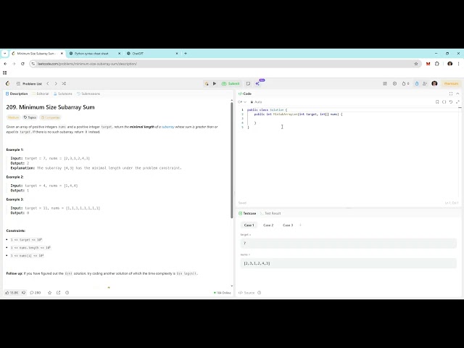Open the Chrome tab search dropdown
The height and width of the screenshot is (348, 464).
(5, 54)
